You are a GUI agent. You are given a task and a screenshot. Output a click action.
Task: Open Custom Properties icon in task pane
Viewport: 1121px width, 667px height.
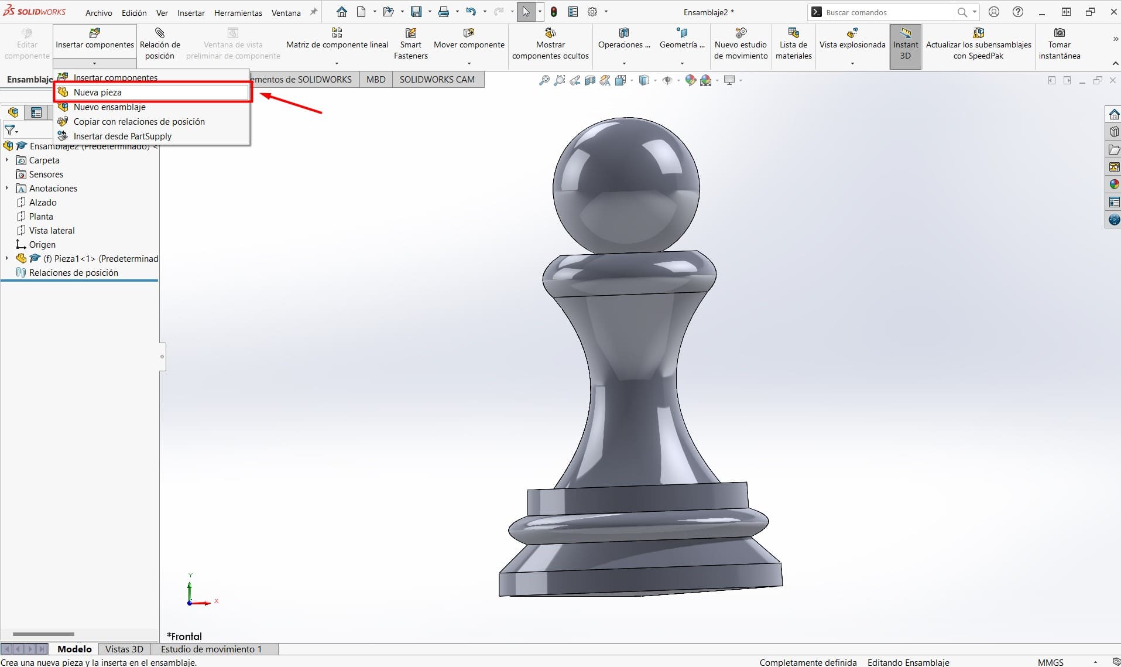click(1114, 202)
